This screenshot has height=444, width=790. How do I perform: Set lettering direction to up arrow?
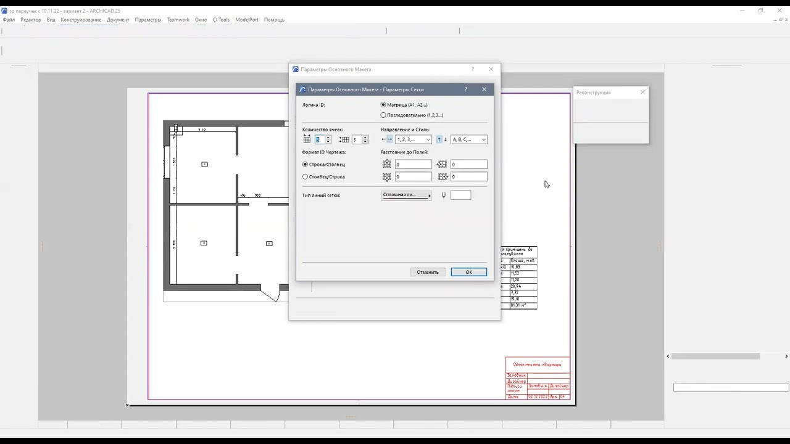click(439, 139)
